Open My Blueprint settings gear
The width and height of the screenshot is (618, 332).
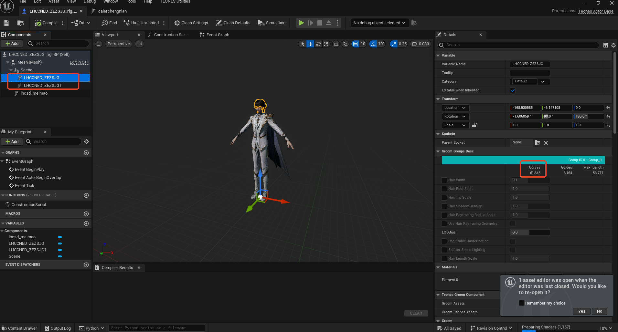coord(86,141)
